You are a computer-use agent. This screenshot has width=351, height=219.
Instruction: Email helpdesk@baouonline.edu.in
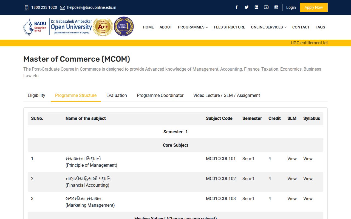click(x=92, y=7)
